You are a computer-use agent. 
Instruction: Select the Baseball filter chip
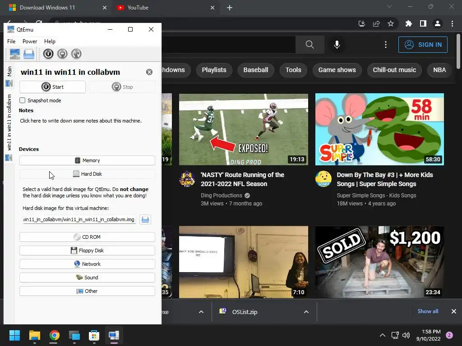[x=256, y=70]
